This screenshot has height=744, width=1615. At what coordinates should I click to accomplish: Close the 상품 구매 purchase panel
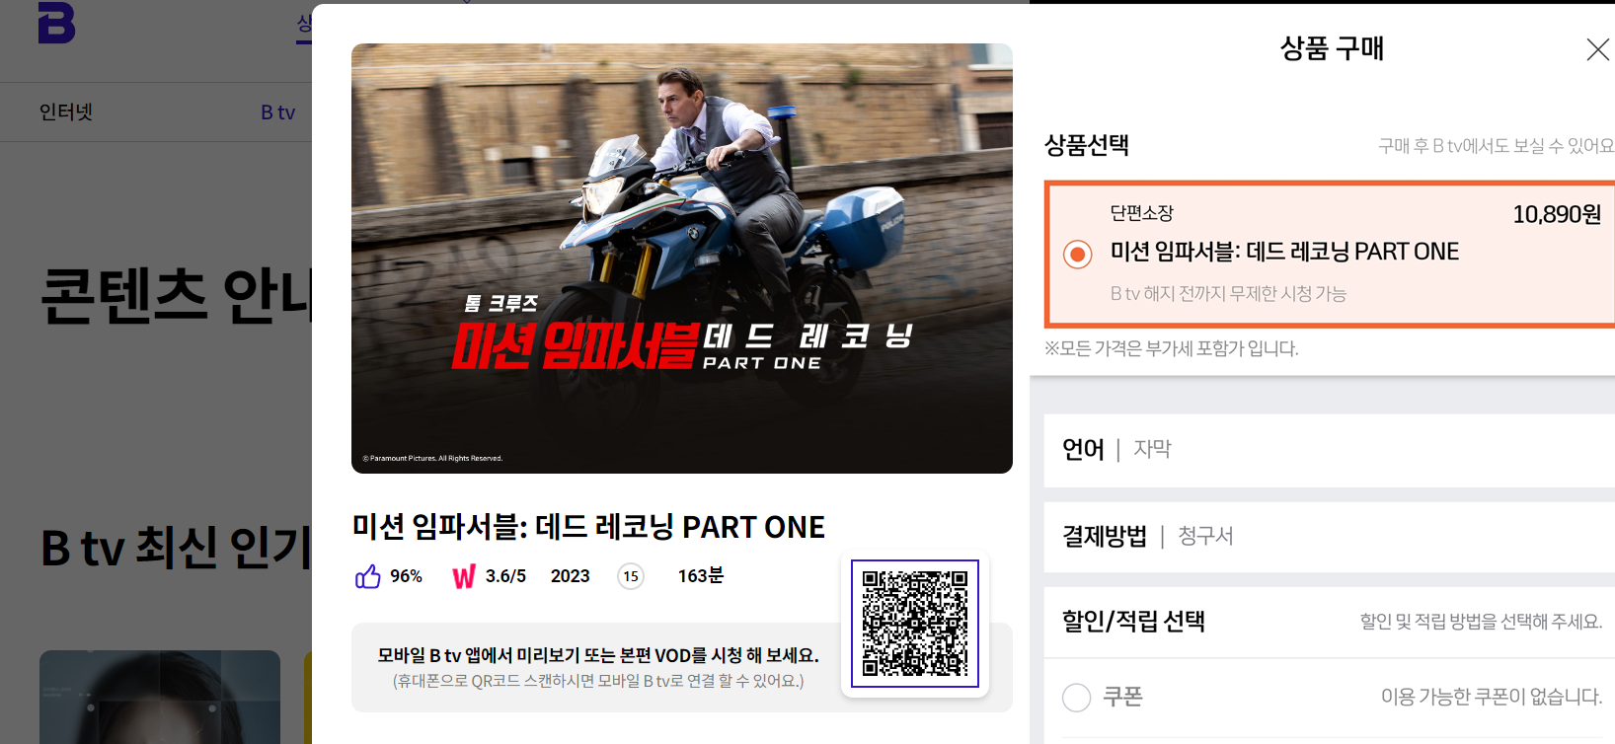[1597, 49]
